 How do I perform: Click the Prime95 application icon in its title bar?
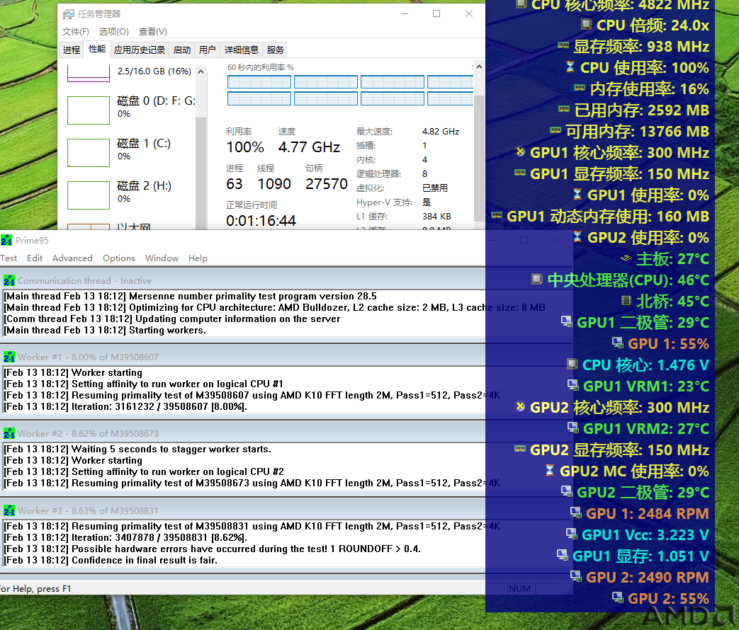(x=6, y=240)
